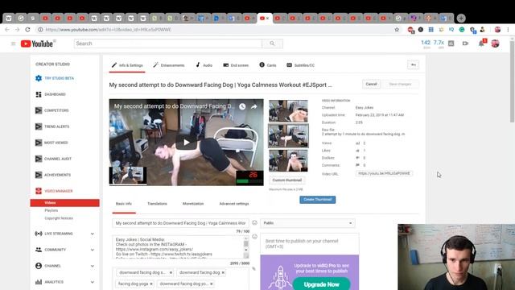Open Most Viewed in the sidebar

coord(51,143)
